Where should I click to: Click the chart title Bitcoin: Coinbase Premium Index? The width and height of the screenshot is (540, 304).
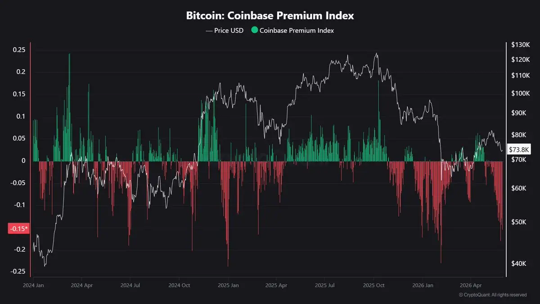tap(270, 15)
